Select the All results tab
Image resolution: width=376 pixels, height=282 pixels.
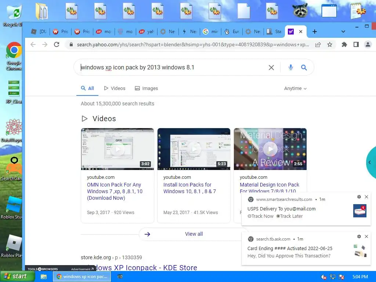pyautogui.click(x=87, y=88)
